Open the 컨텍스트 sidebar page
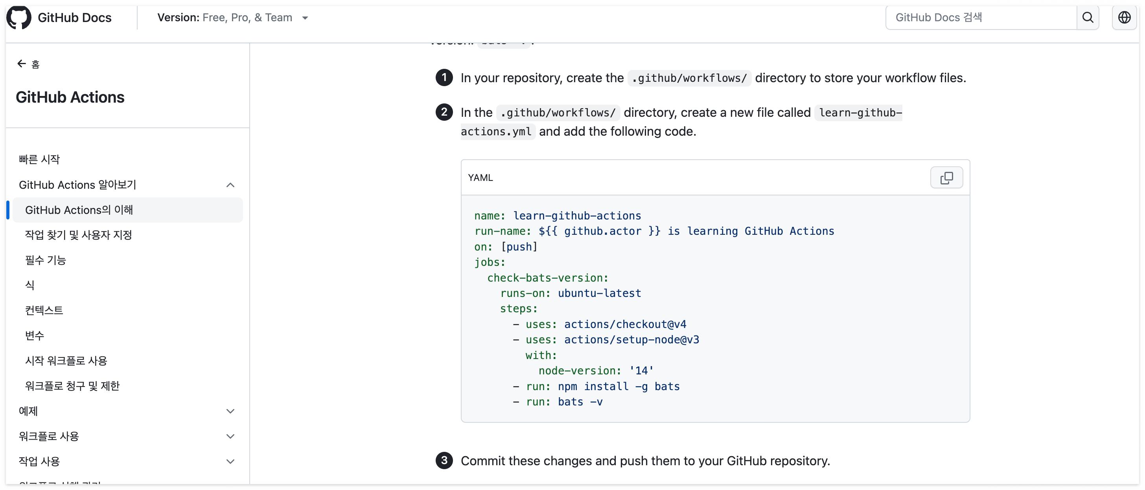 [44, 310]
